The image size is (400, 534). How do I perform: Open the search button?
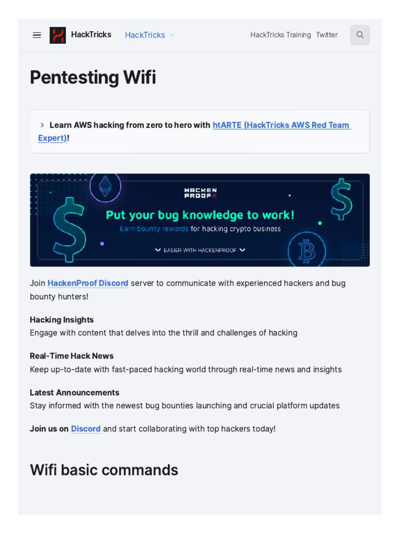tap(360, 35)
